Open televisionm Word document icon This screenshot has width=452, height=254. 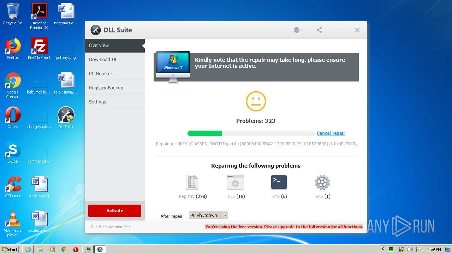pyautogui.click(x=66, y=83)
